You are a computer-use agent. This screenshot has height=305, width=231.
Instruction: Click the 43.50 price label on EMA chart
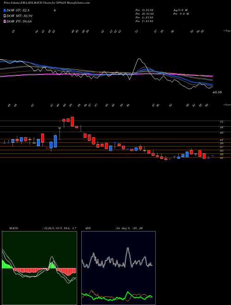pyautogui.click(x=217, y=92)
